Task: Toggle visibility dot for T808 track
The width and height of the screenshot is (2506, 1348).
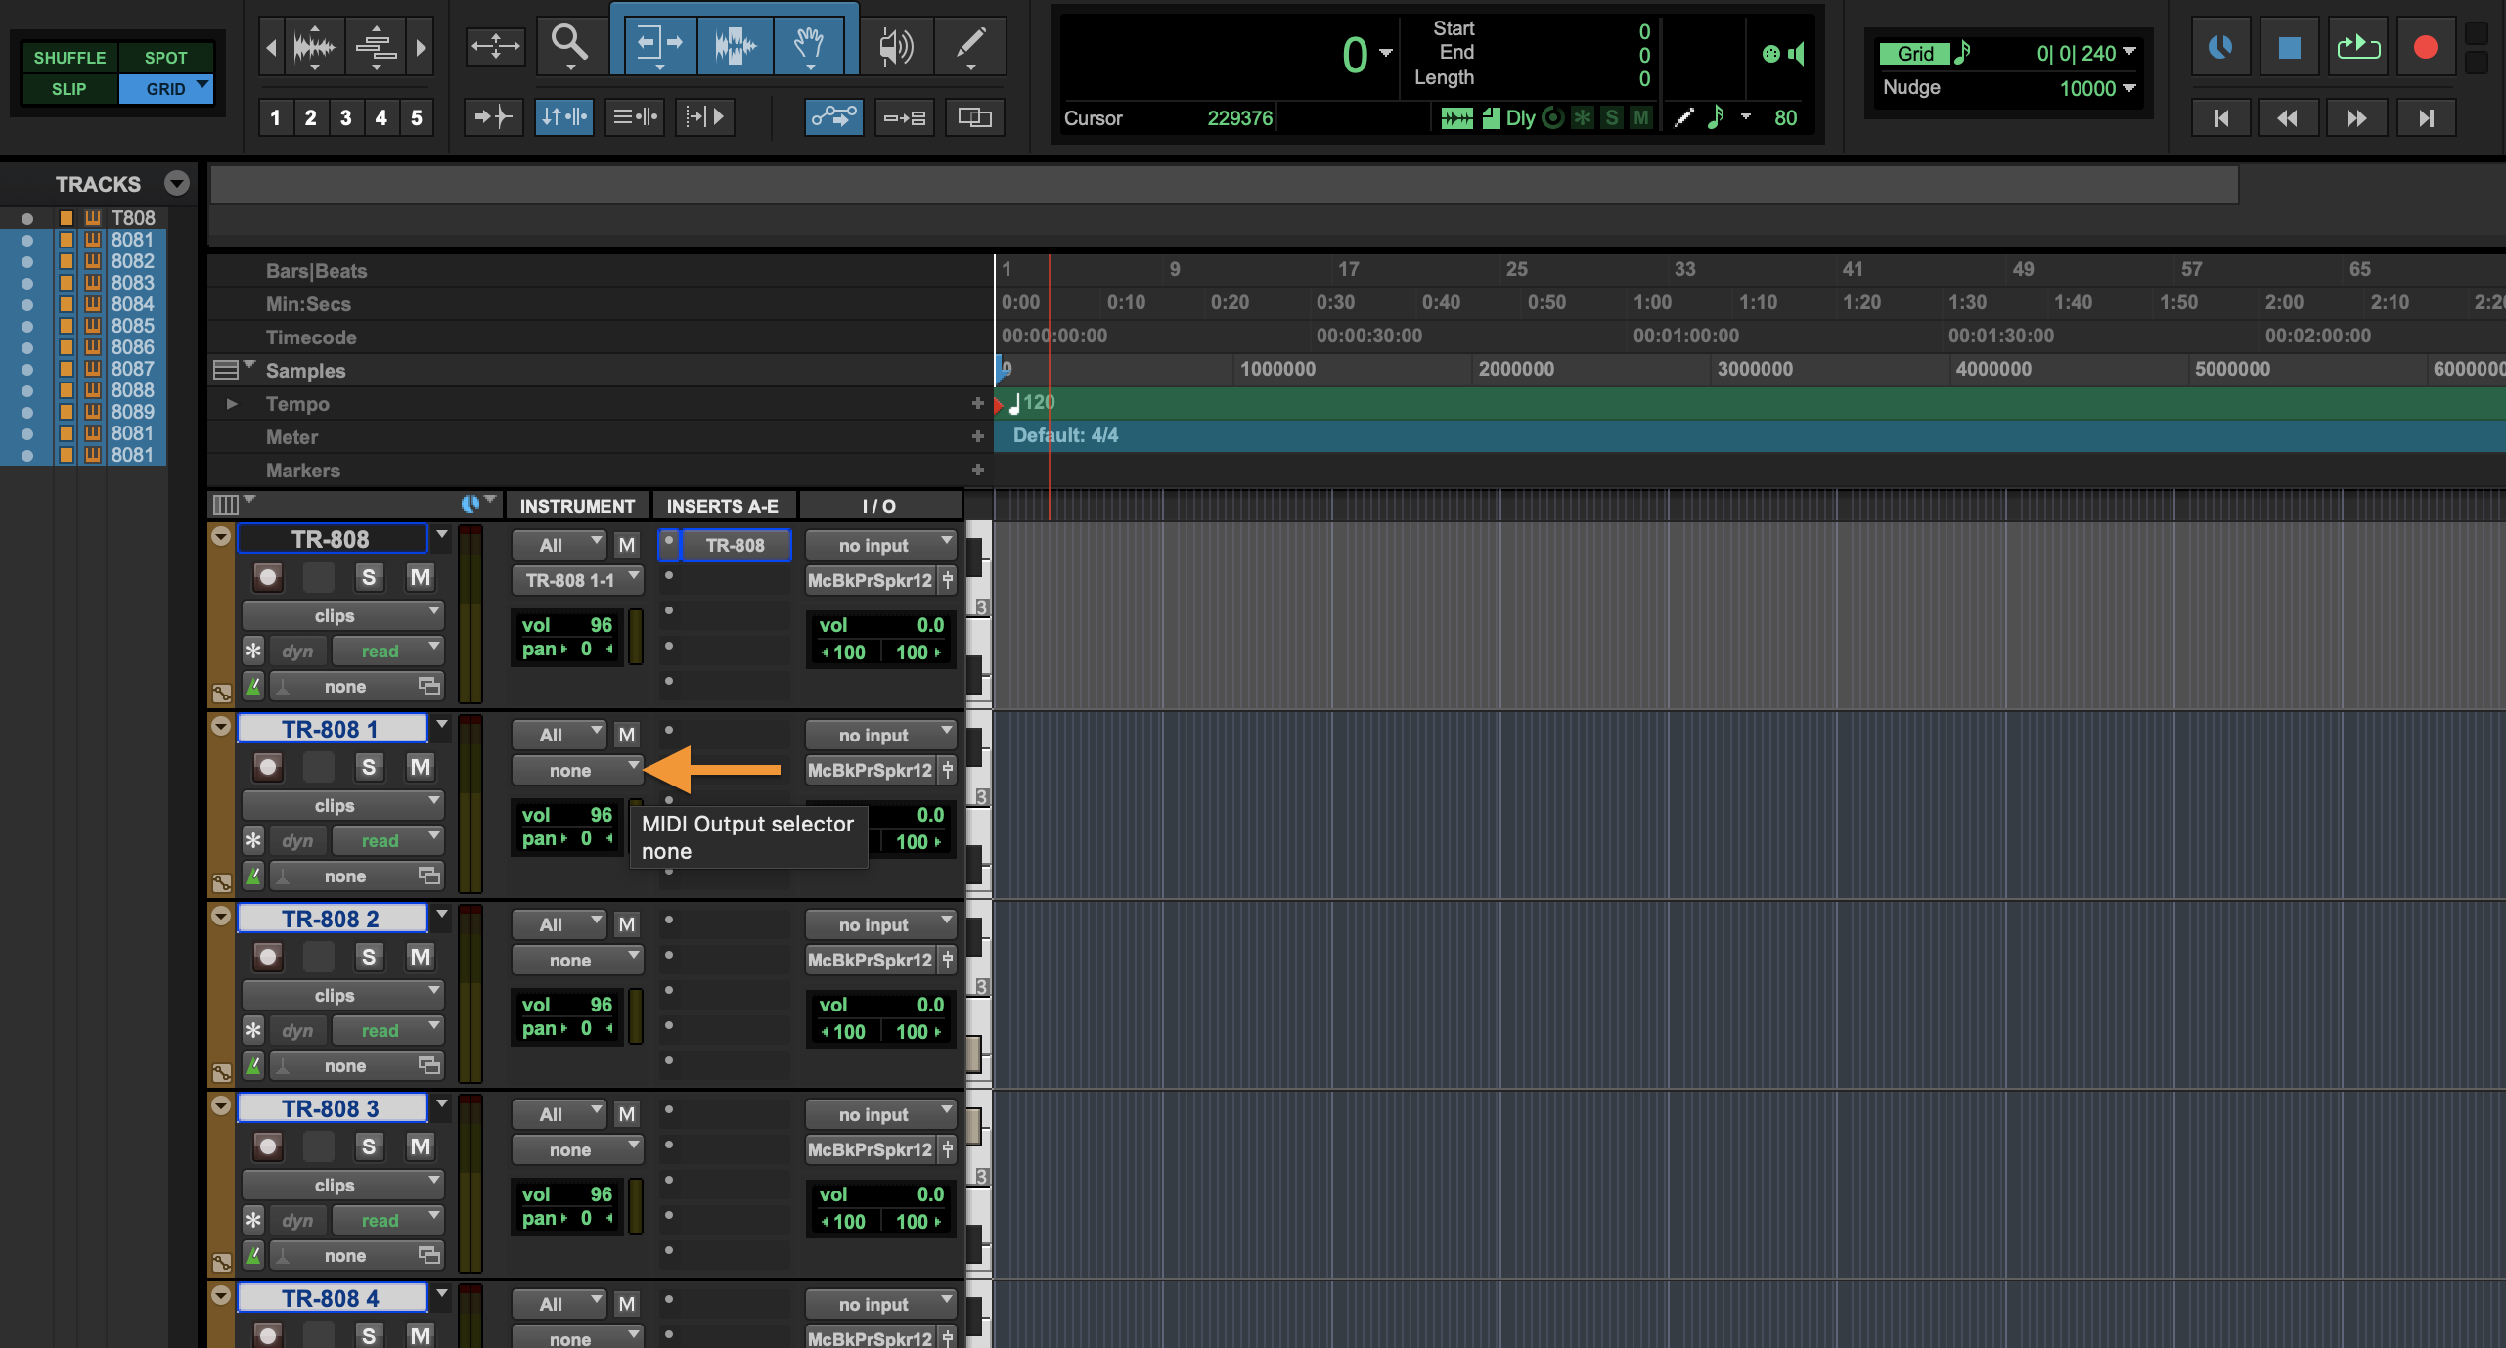Action: click(27, 218)
